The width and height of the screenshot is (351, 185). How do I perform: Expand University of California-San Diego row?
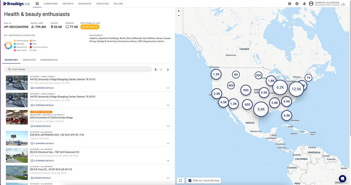(x=168, y=126)
